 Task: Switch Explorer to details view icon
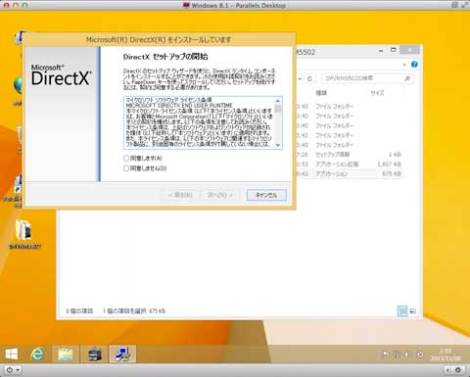point(402,311)
